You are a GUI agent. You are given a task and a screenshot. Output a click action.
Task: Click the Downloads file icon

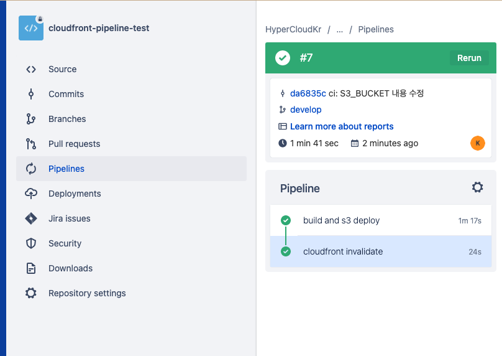pos(31,268)
